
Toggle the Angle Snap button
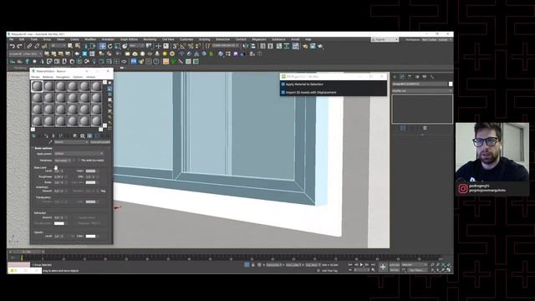(183, 46)
